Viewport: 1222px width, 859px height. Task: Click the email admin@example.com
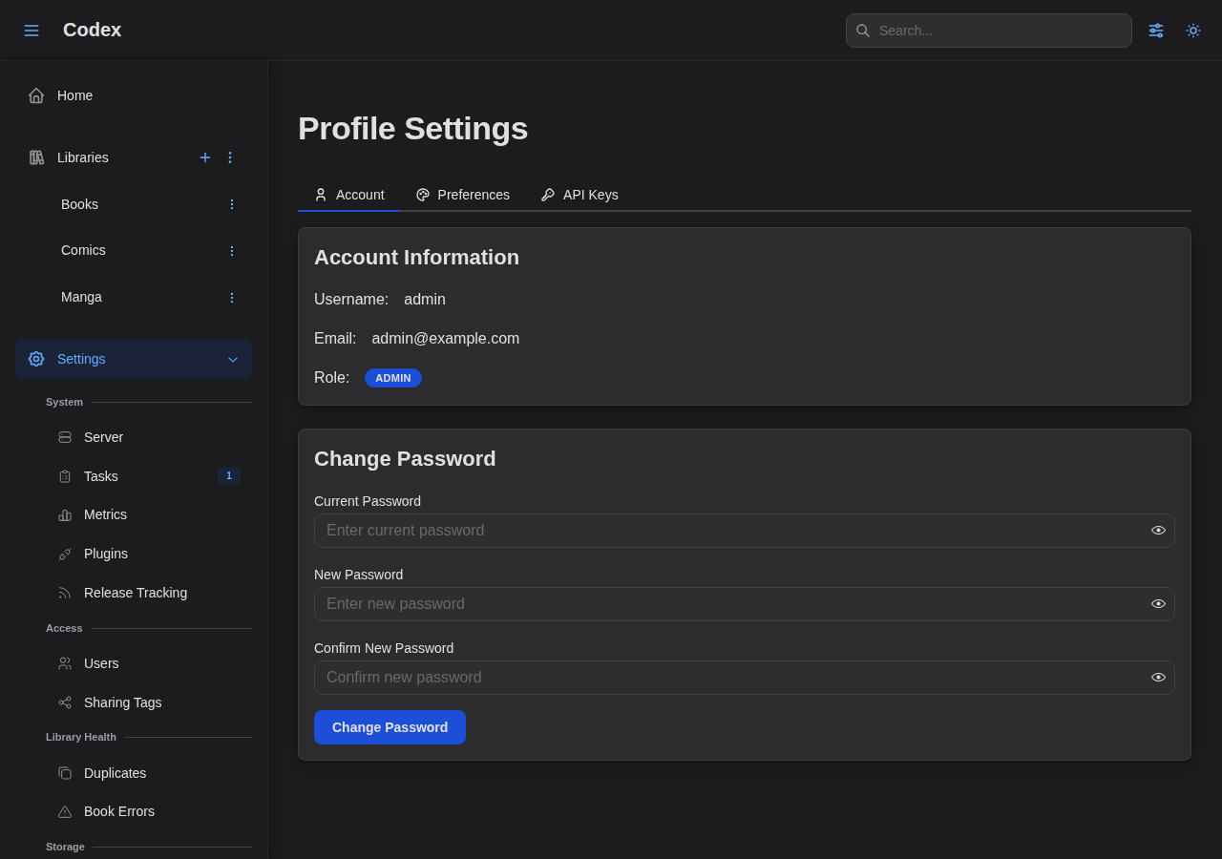[446, 339]
